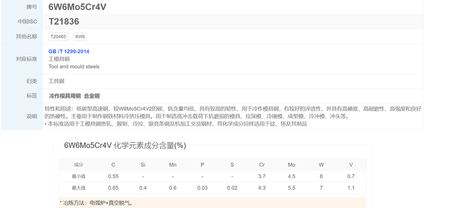Click the maximum S value 0.02
This screenshot has height=208, width=459.
coord(232,188)
